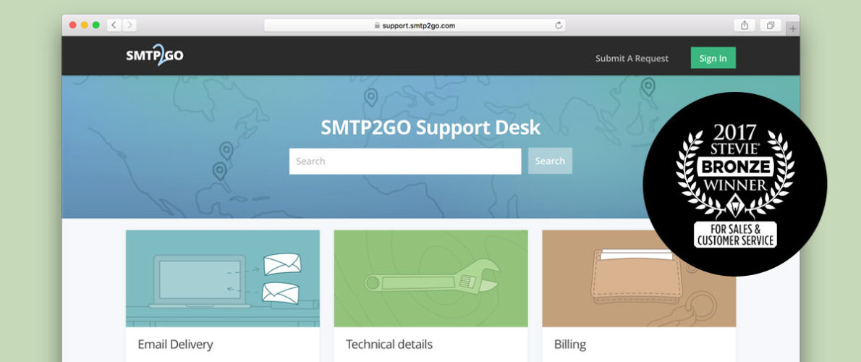Click the Billing category title

click(570, 345)
